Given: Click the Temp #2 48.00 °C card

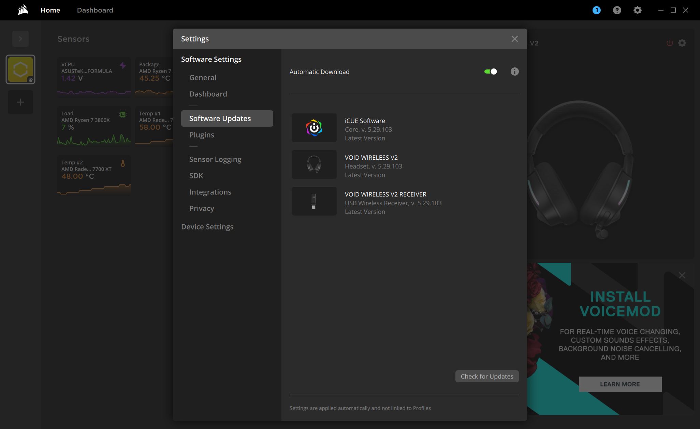Looking at the screenshot, I should 94,176.
